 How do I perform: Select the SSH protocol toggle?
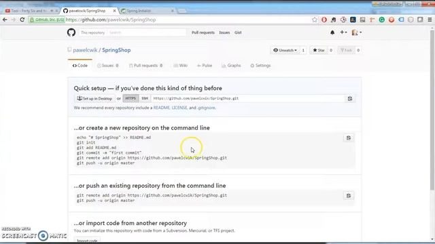(x=145, y=98)
